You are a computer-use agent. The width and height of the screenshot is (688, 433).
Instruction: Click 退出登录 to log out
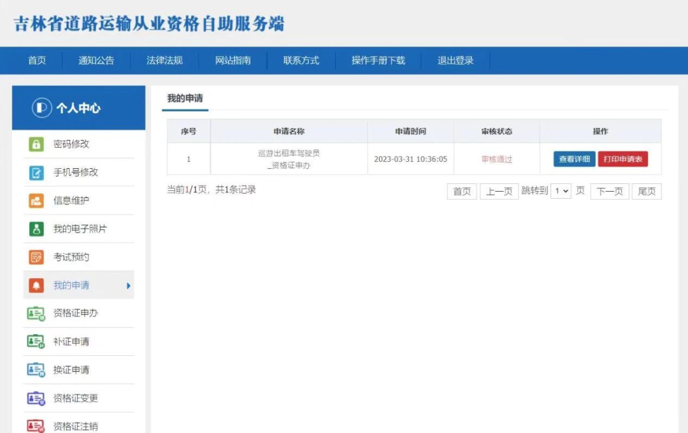(x=455, y=60)
